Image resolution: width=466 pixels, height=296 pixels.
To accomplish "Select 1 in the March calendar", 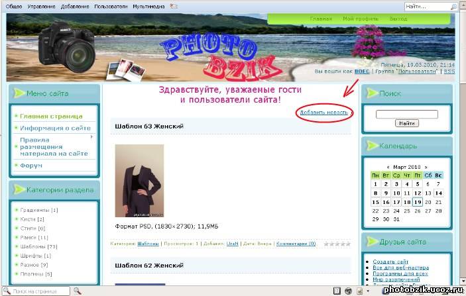I will coord(375,184).
